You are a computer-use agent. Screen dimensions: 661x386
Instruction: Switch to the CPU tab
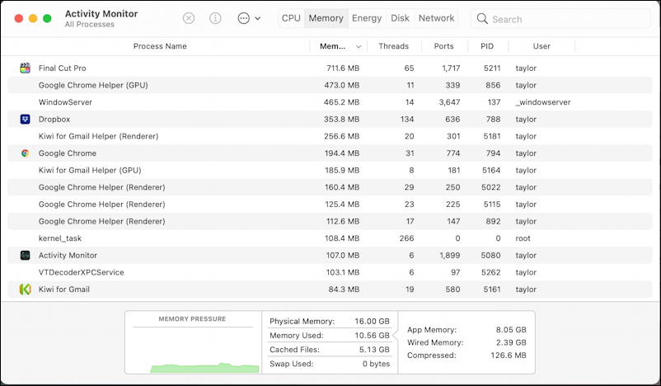tap(291, 18)
